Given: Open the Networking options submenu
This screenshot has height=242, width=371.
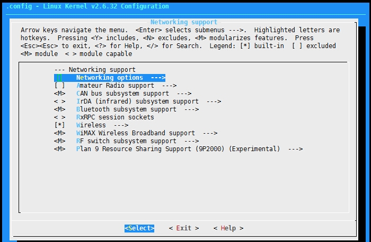Looking at the screenshot, I should pos(110,78).
